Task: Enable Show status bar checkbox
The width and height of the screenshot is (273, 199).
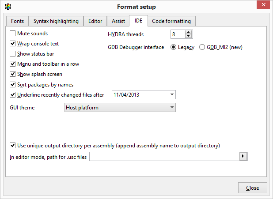Action: [13, 54]
